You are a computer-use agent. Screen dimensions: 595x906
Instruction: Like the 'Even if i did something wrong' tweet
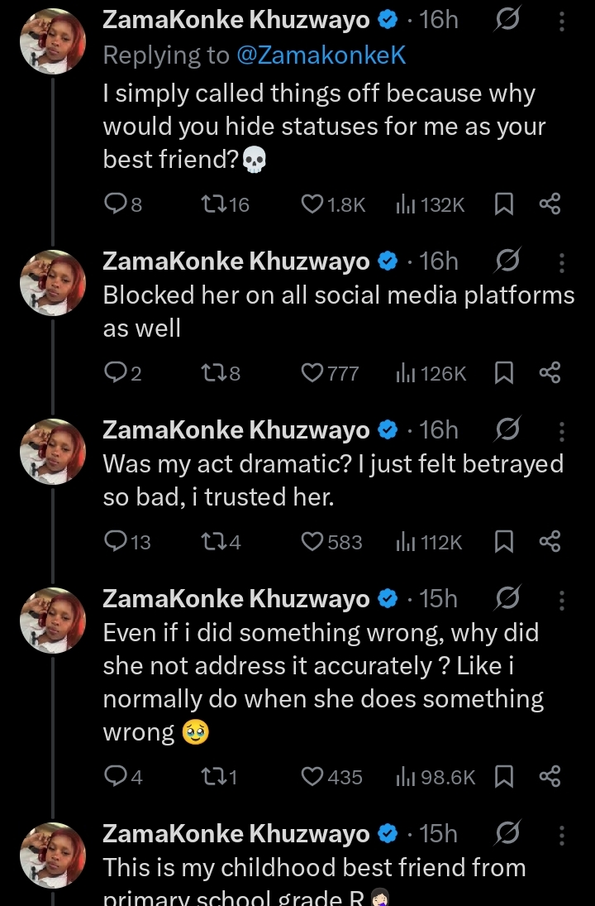click(312, 777)
